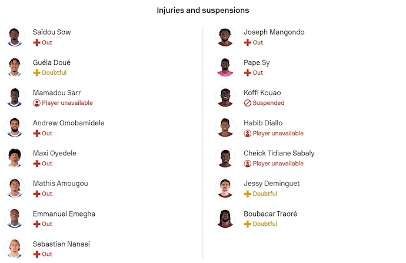
Task: Select Boubacar Traoré's player portrait
Action: pos(226,218)
